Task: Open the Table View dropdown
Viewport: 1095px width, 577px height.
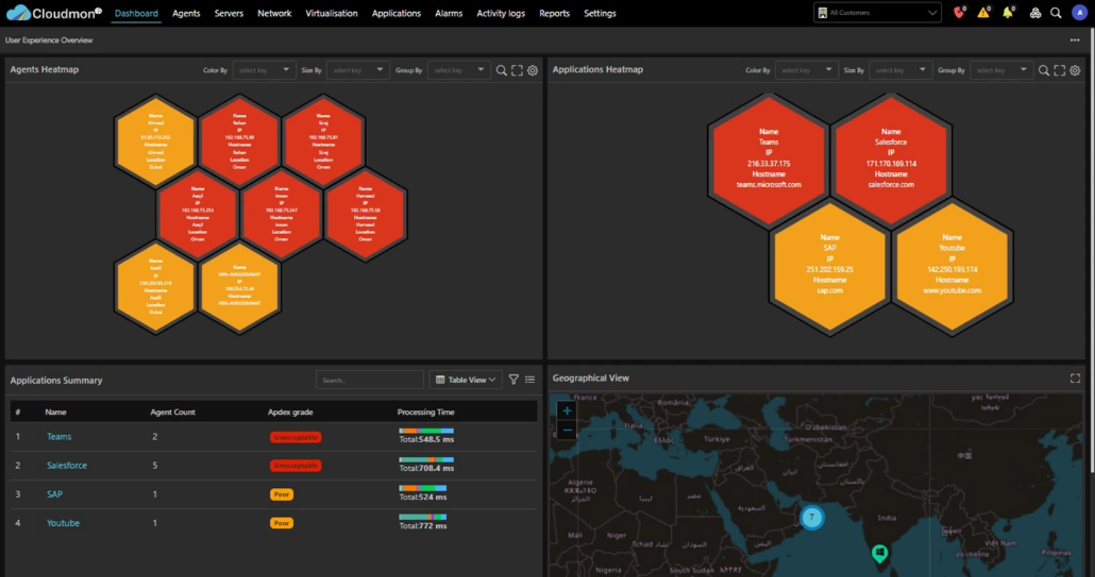Action: [465, 380]
